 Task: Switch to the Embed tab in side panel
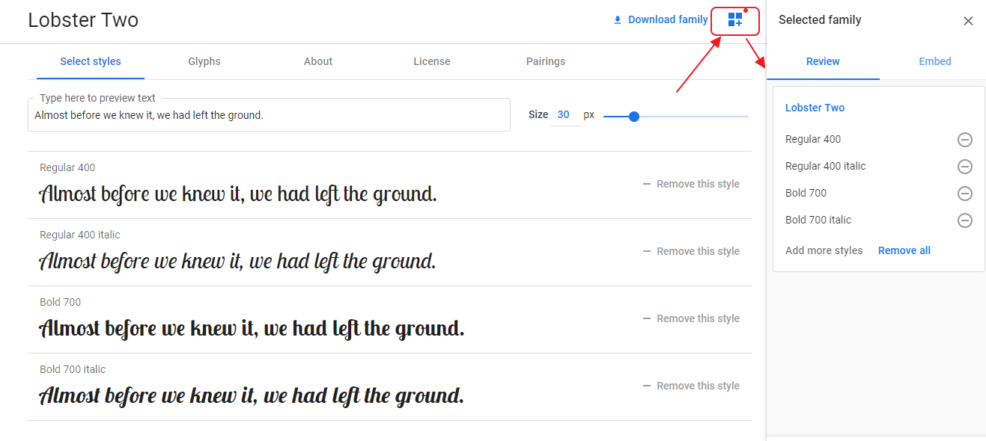(x=935, y=61)
